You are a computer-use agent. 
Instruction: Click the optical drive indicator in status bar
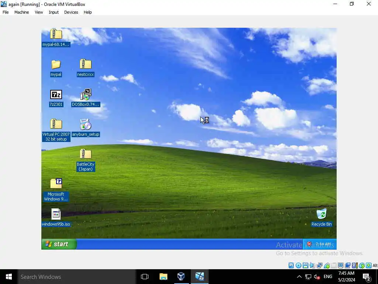[x=298, y=266]
